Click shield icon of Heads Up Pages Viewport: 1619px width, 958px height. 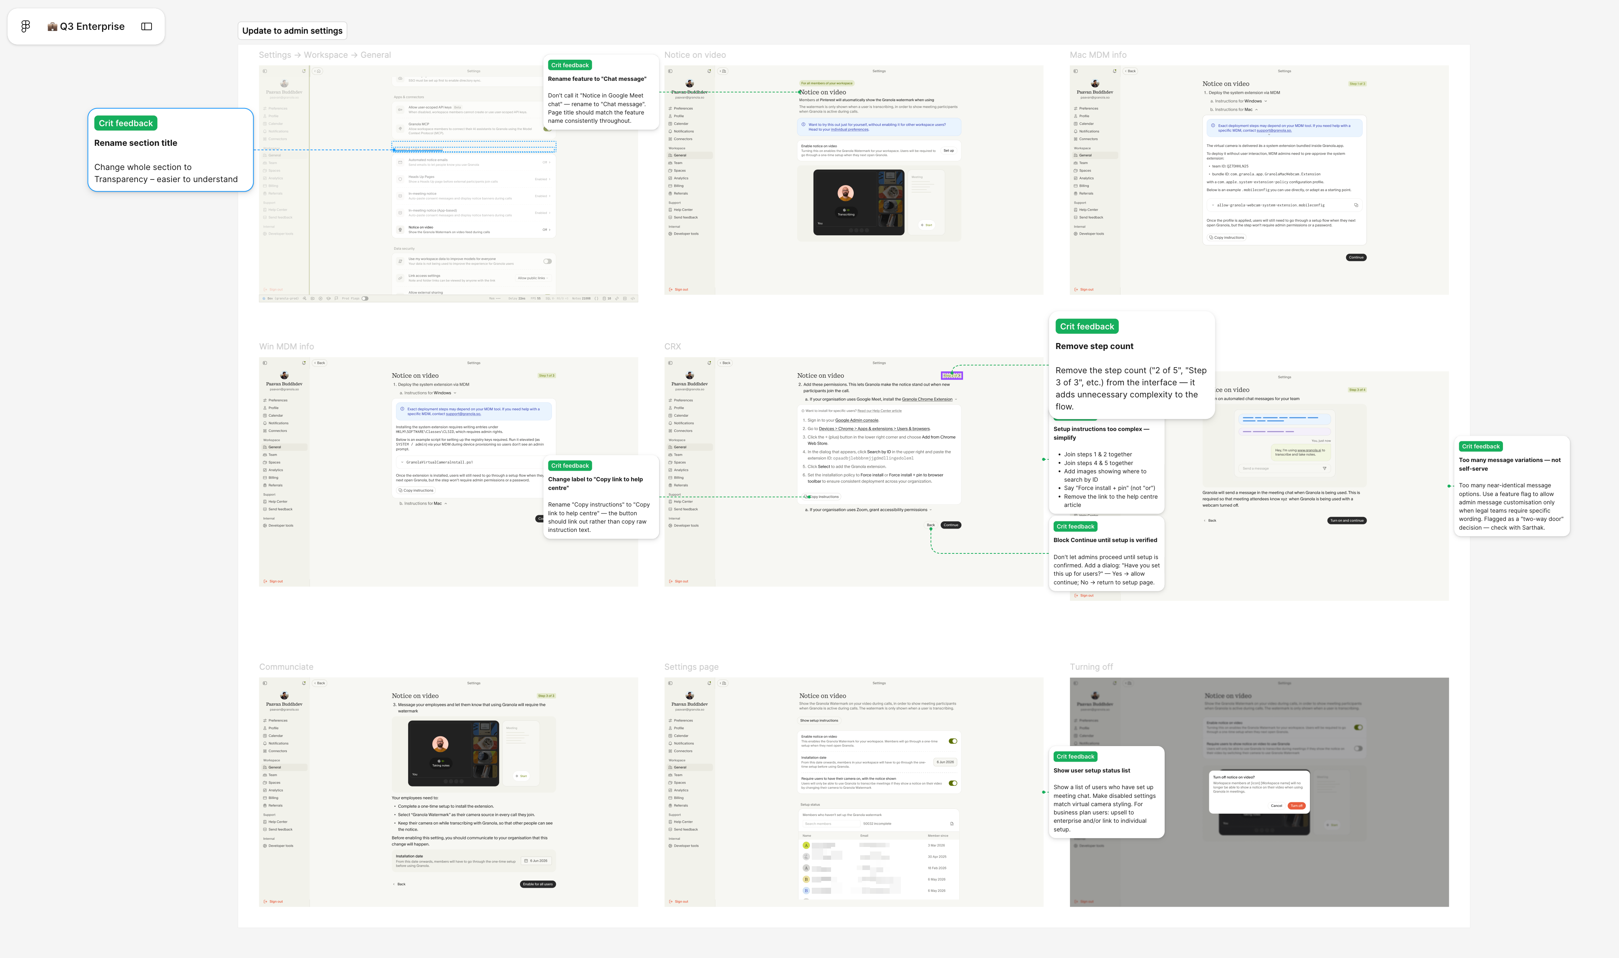click(x=400, y=179)
